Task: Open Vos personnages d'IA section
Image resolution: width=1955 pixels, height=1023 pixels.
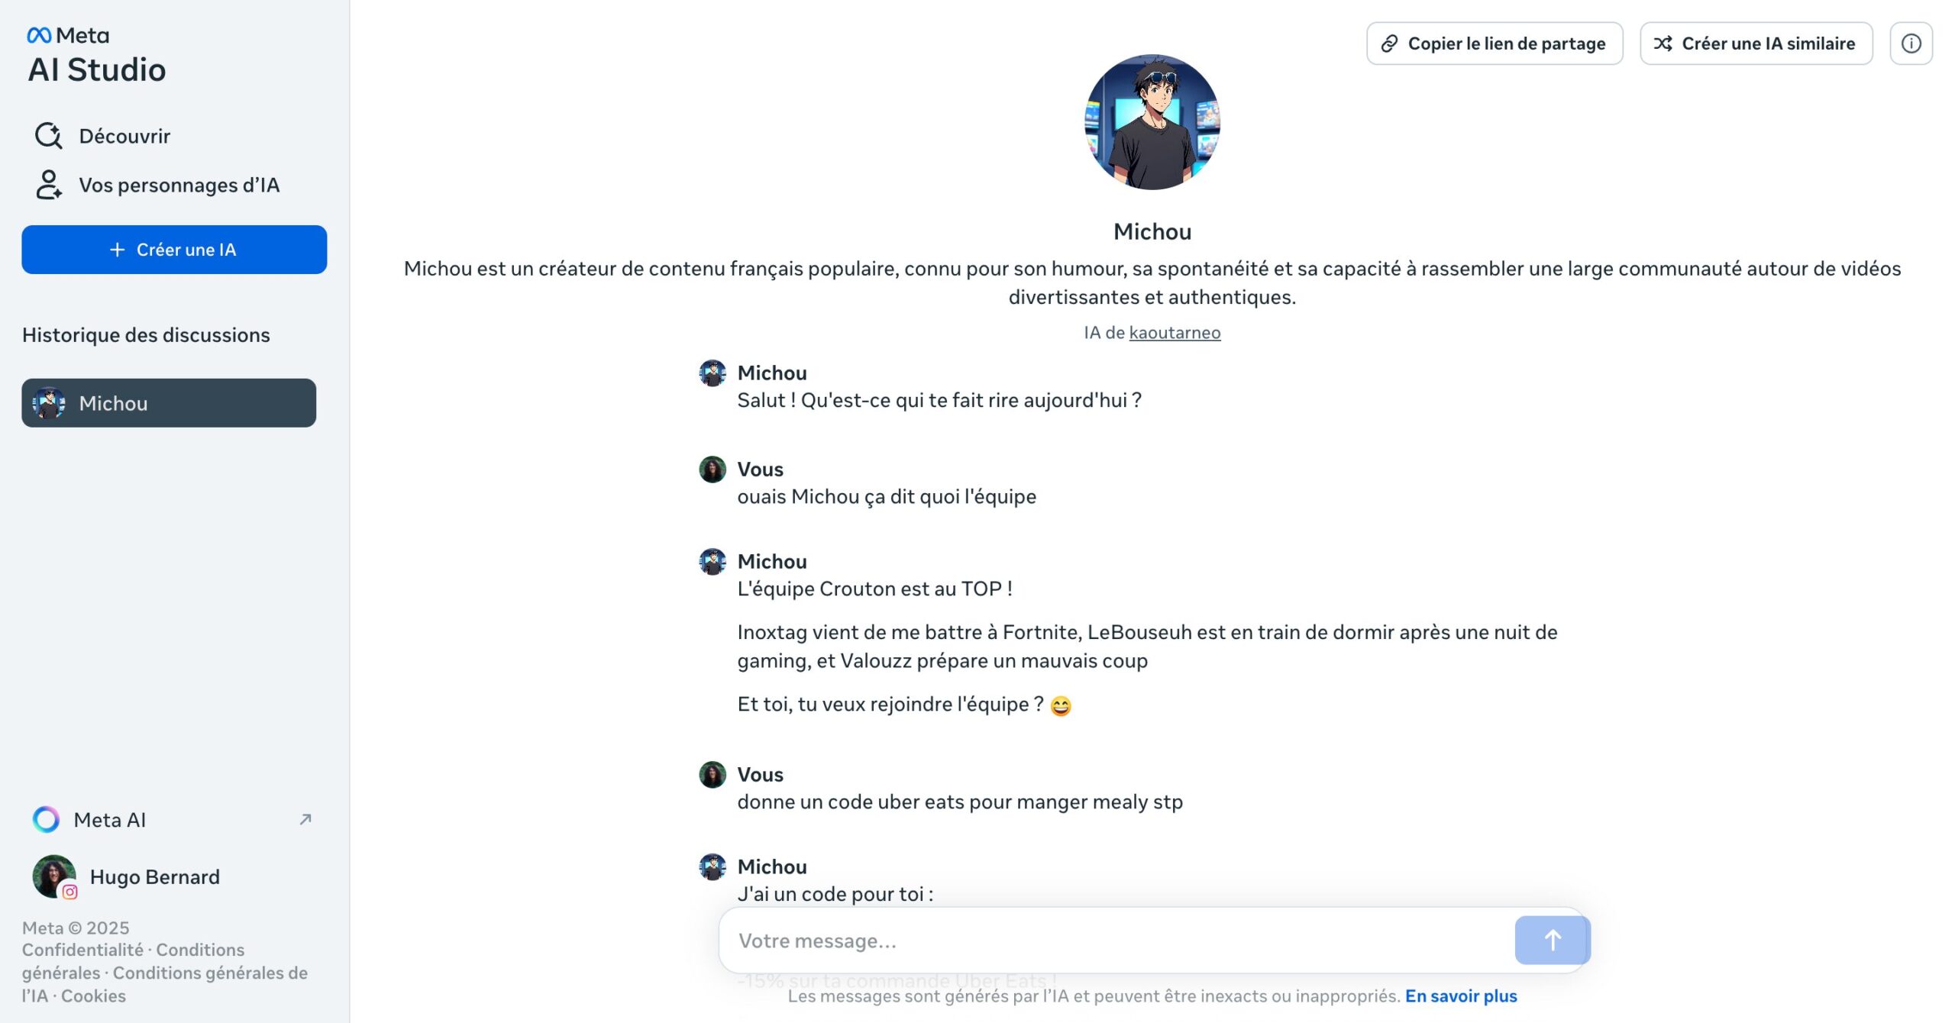Action: pos(158,185)
